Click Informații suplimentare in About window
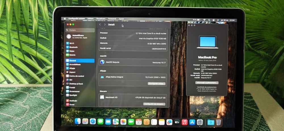The image size is (284, 131). pyautogui.click(x=207, y=83)
